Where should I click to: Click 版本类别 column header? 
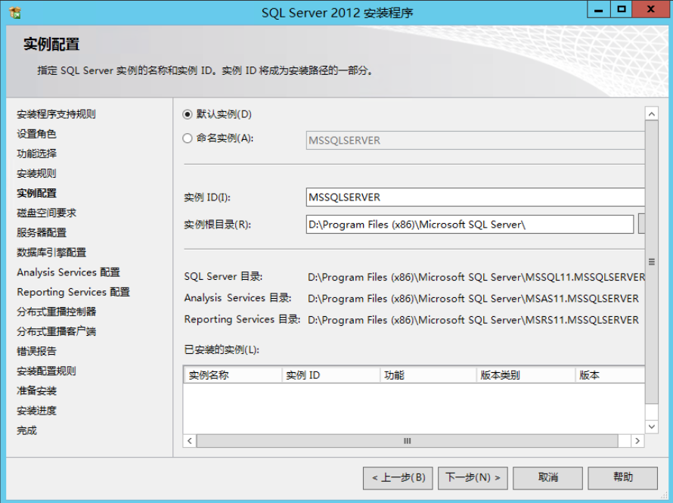(x=526, y=375)
